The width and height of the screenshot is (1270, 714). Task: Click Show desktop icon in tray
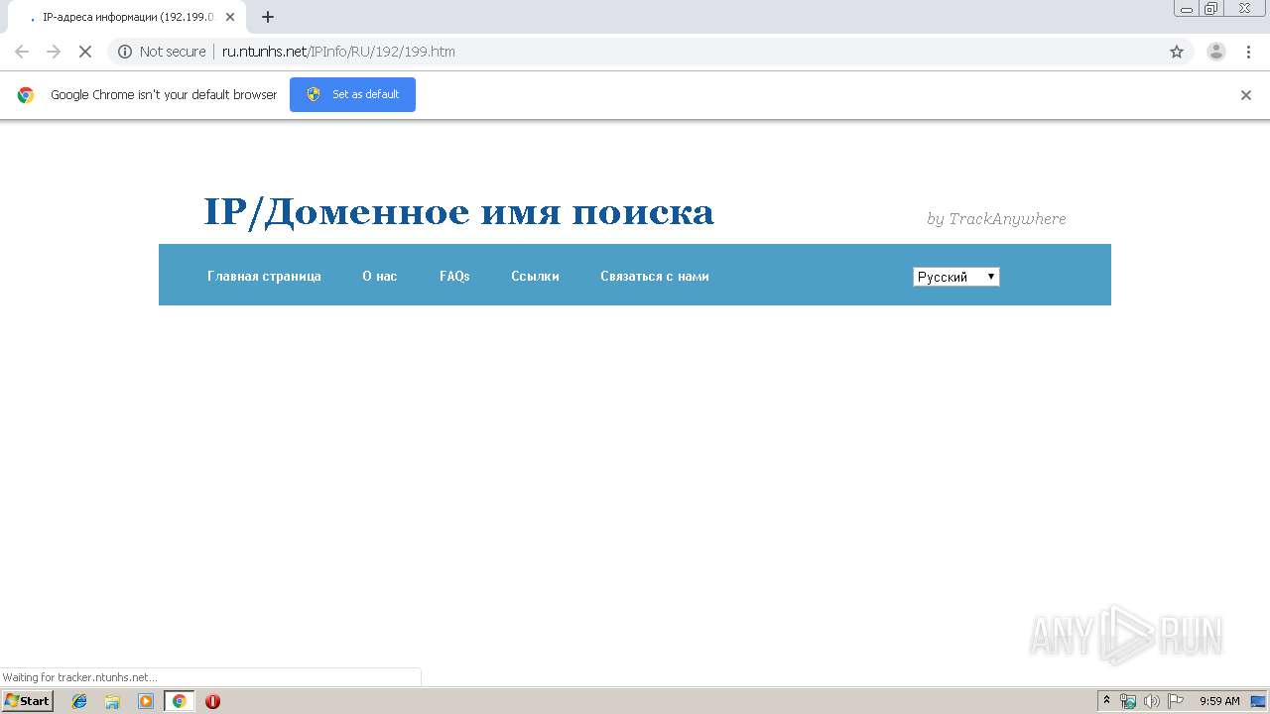coord(1259,701)
